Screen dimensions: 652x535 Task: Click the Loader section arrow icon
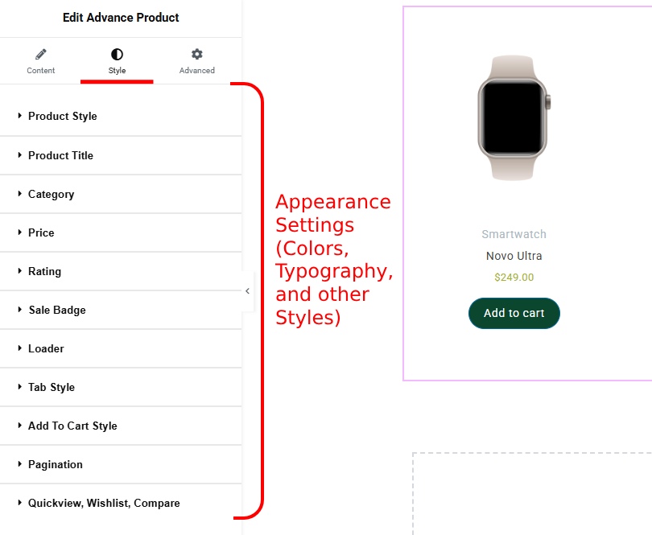[20, 348]
